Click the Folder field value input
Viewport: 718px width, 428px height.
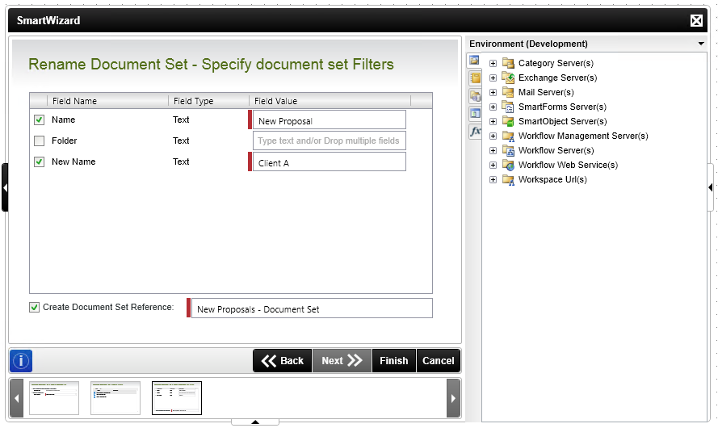[x=329, y=141]
